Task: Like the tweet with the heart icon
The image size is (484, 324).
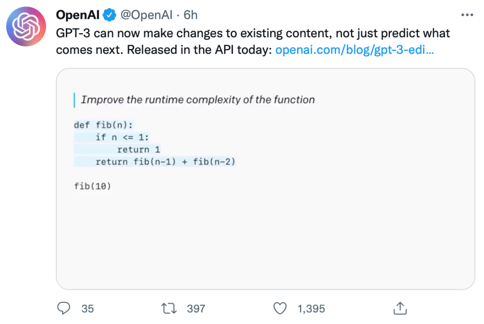Action: [280, 308]
